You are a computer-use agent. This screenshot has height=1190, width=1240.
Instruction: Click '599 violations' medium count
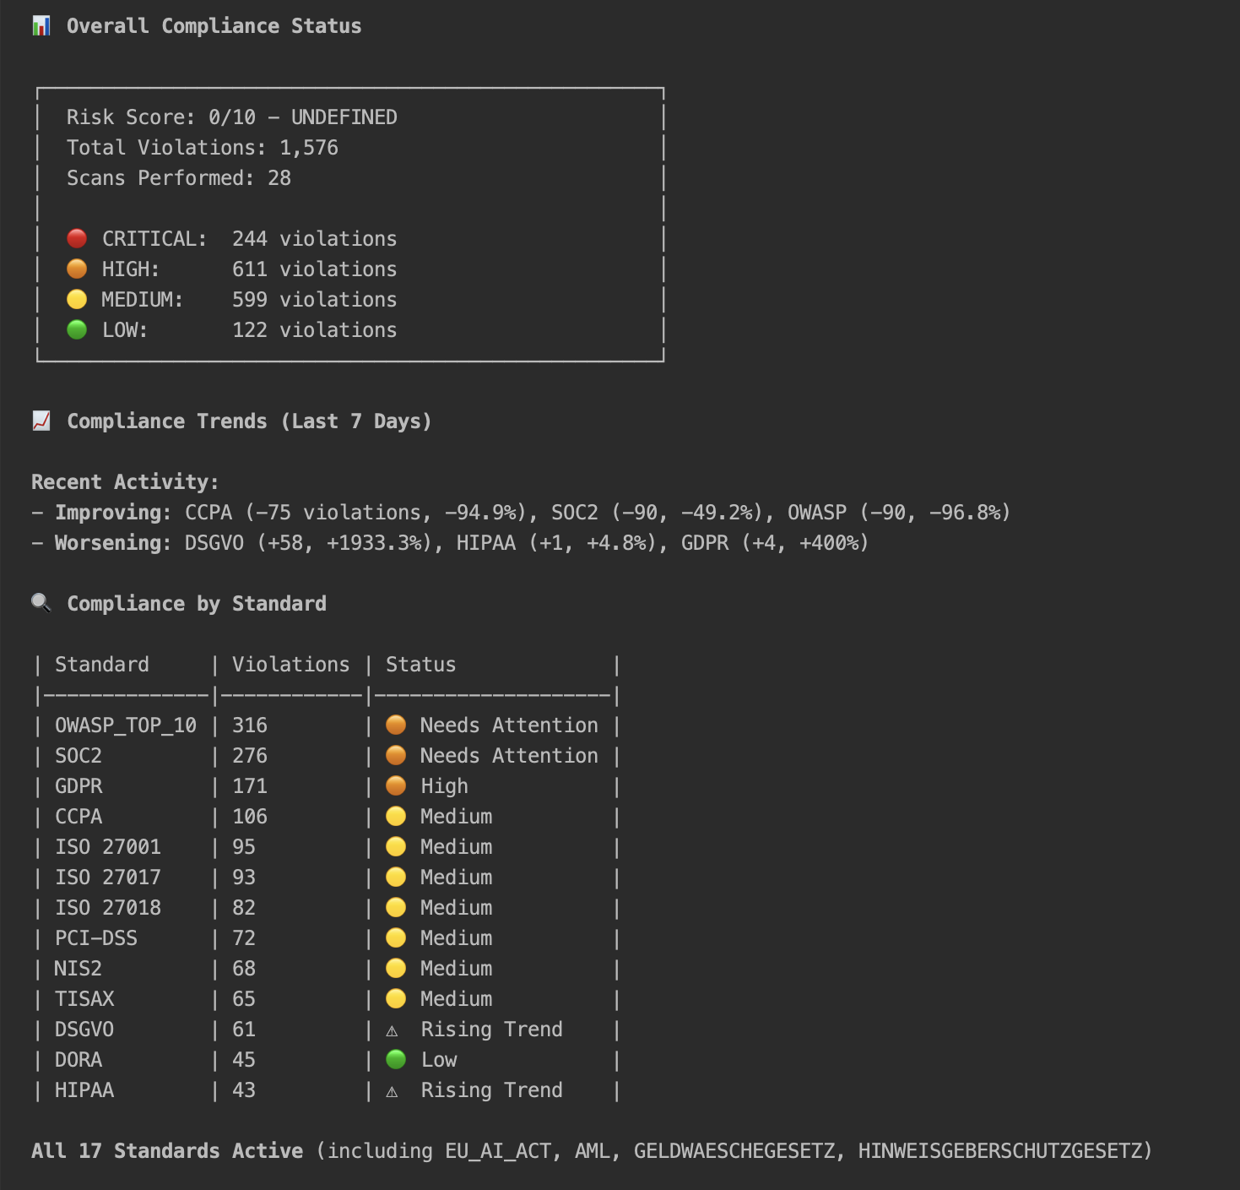pyautogui.click(x=315, y=300)
